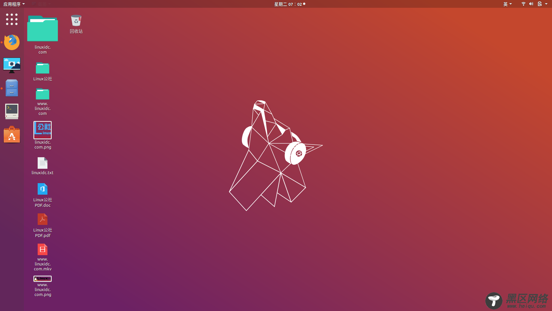Open the clock 星期二 07:02 calendar
The width and height of the screenshot is (552, 311).
[290, 4]
